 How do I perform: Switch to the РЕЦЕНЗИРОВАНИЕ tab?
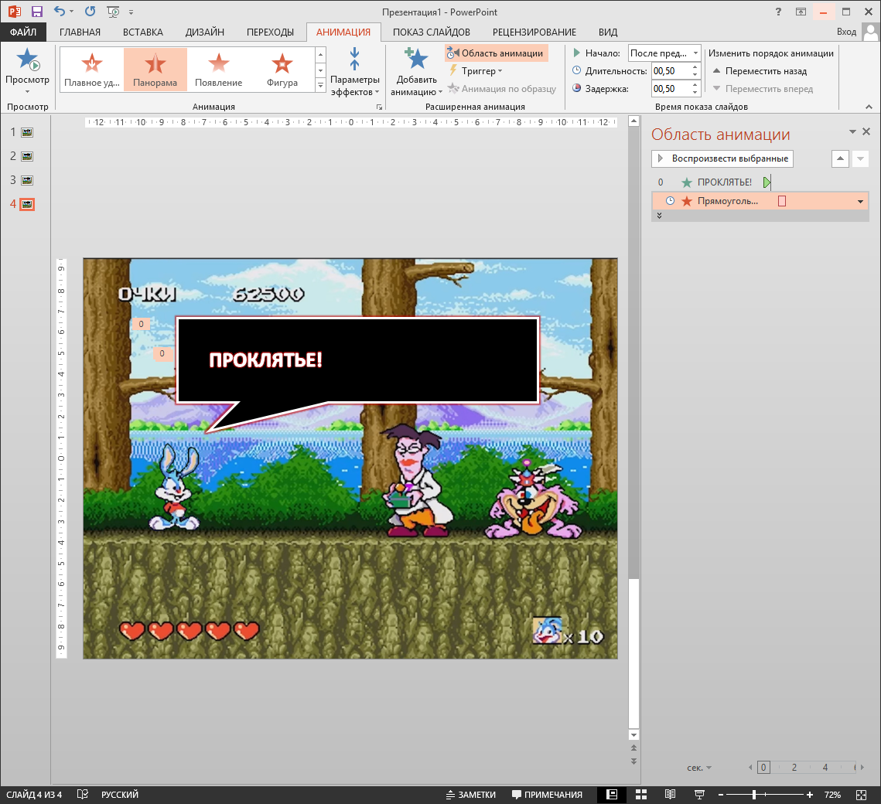[534, 32]
